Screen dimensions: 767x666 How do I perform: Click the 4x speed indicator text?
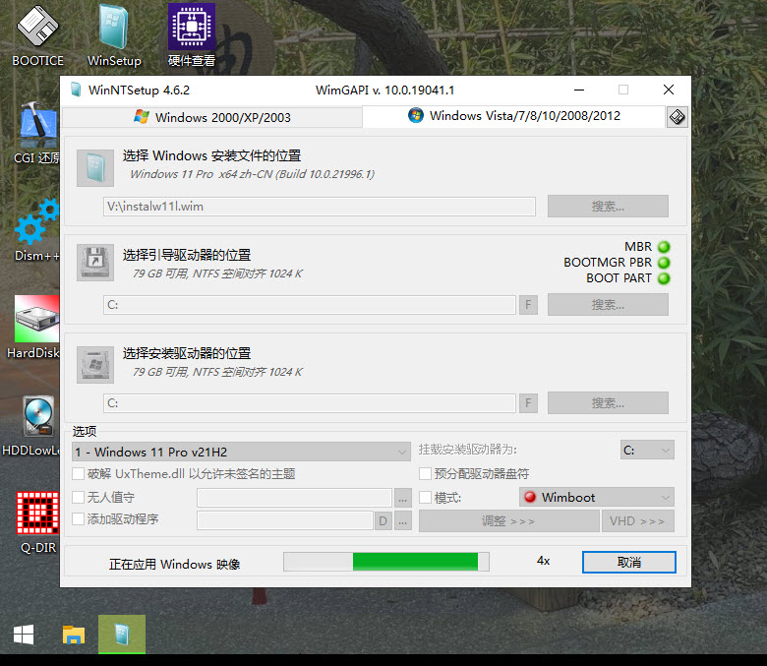click(x=544, y=561)
